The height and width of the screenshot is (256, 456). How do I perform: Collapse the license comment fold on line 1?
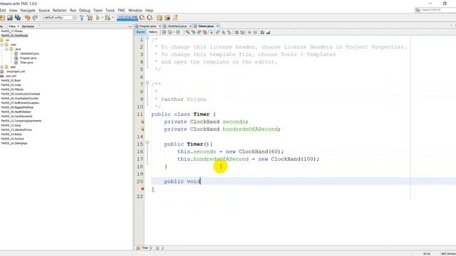[x=147, y=38]
